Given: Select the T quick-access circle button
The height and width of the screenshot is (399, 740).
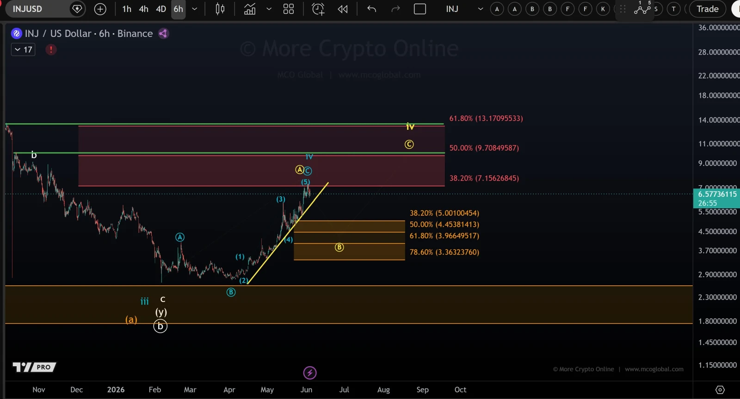Looking at the screenshot, I should point(674,9).
